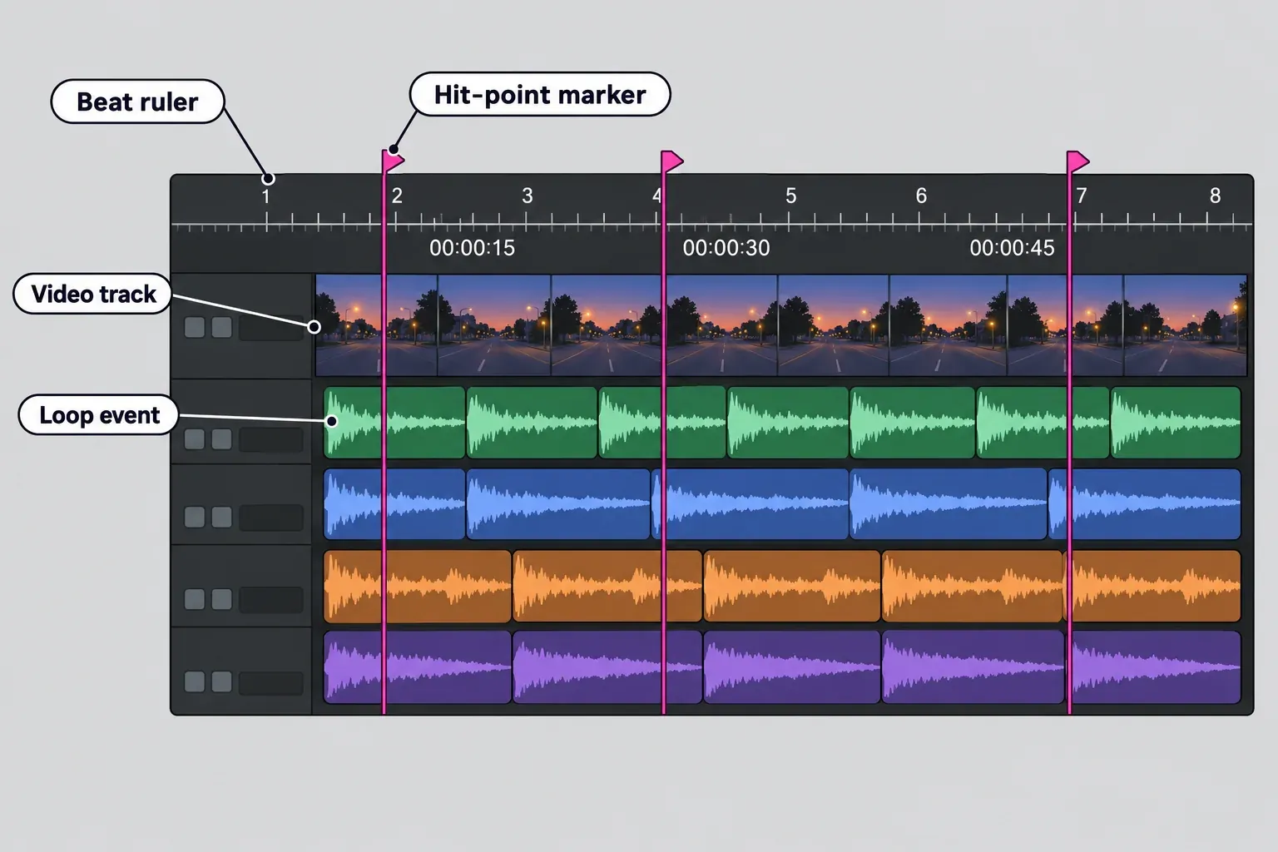This screenshot has width=1278, height=852.
Task: Select the first orange audio clip
Action: [x=418, y=587]
